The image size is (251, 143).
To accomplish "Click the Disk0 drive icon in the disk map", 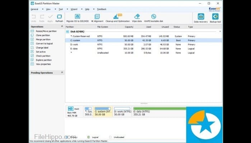I will (x=71, y=109).
